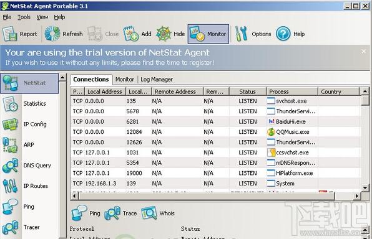Image resolution: width=372 pixels, height=239 pixels.
Task: Open the View menu
Action: click(42, 17)
